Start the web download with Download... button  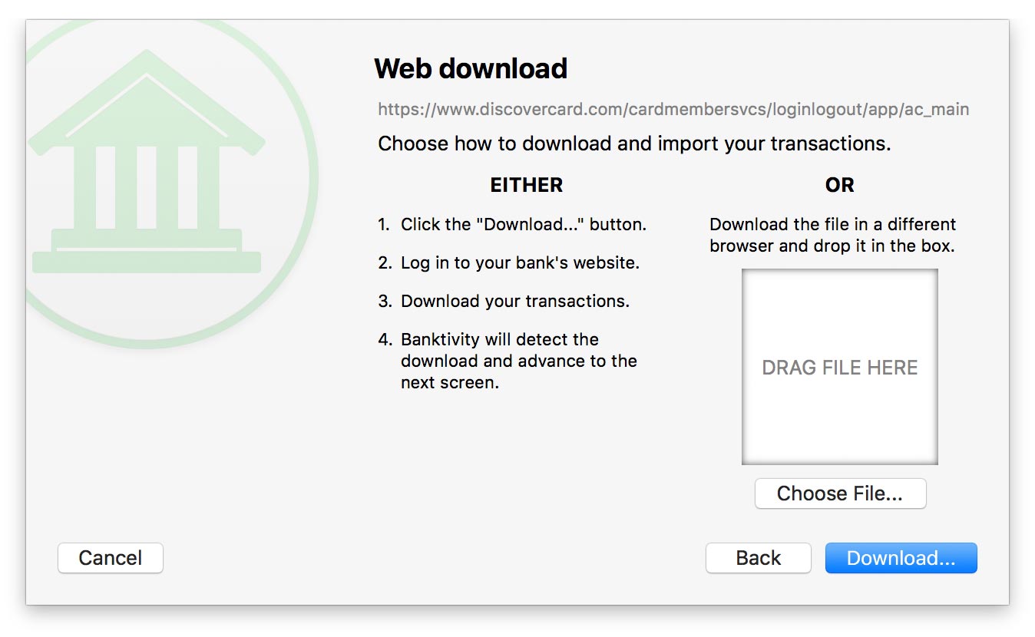(901, 558)
